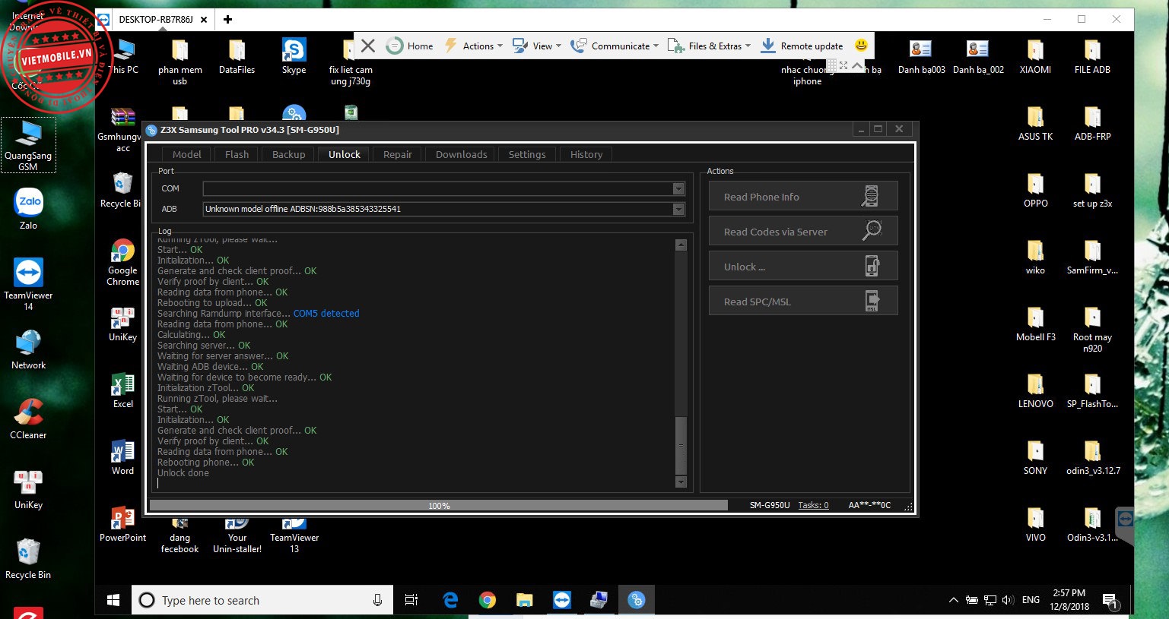View the History tab
The width and height of the screenshot is (1169, 619).
coord(586,154)
